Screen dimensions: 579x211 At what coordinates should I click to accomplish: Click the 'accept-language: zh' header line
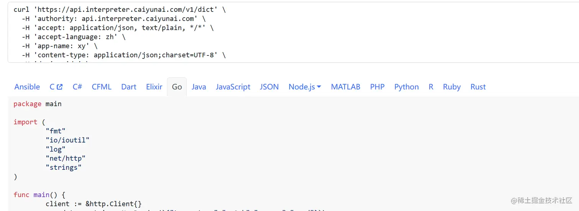tap(74, 37)
